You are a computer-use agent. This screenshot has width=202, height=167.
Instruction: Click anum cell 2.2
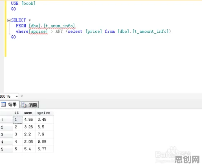click(x=29, y=134)
